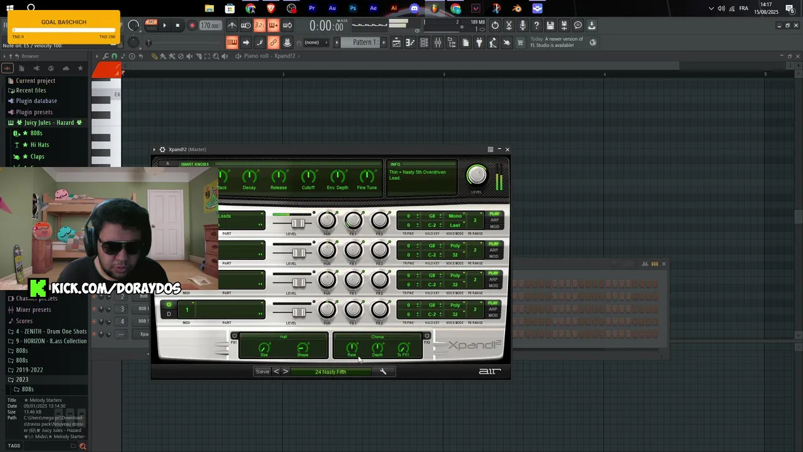Open Xpand!2 wrench settings button
This screenshot has height=452, width=803.
pyautogui.click(x=383, y=372)
